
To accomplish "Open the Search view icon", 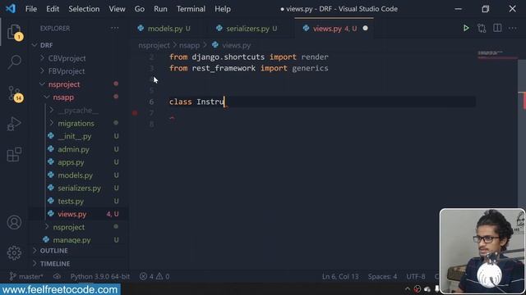I will tap(15, 62).
